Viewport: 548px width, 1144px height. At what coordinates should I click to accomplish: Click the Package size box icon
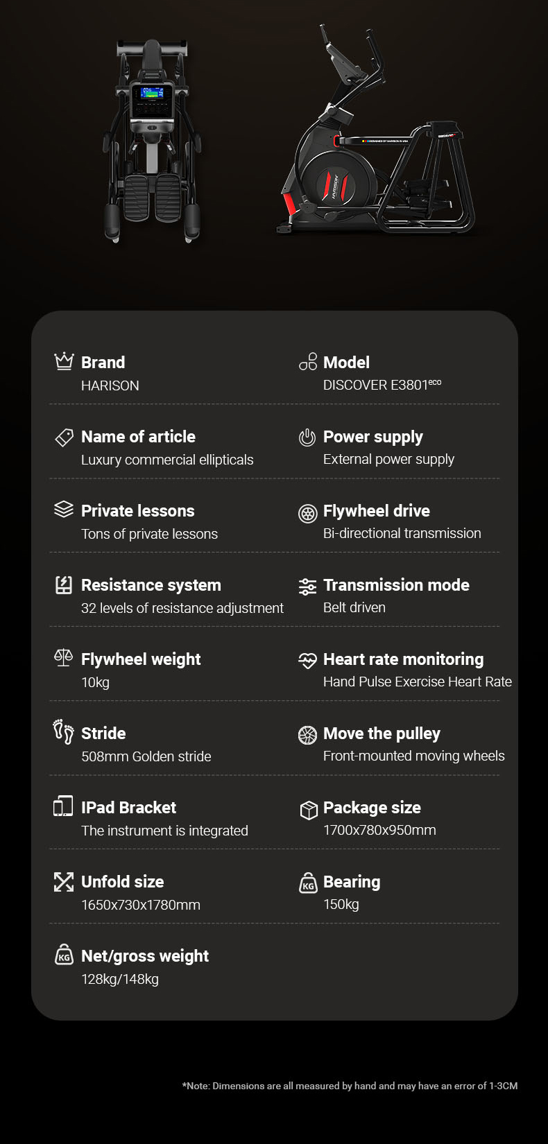308,809
